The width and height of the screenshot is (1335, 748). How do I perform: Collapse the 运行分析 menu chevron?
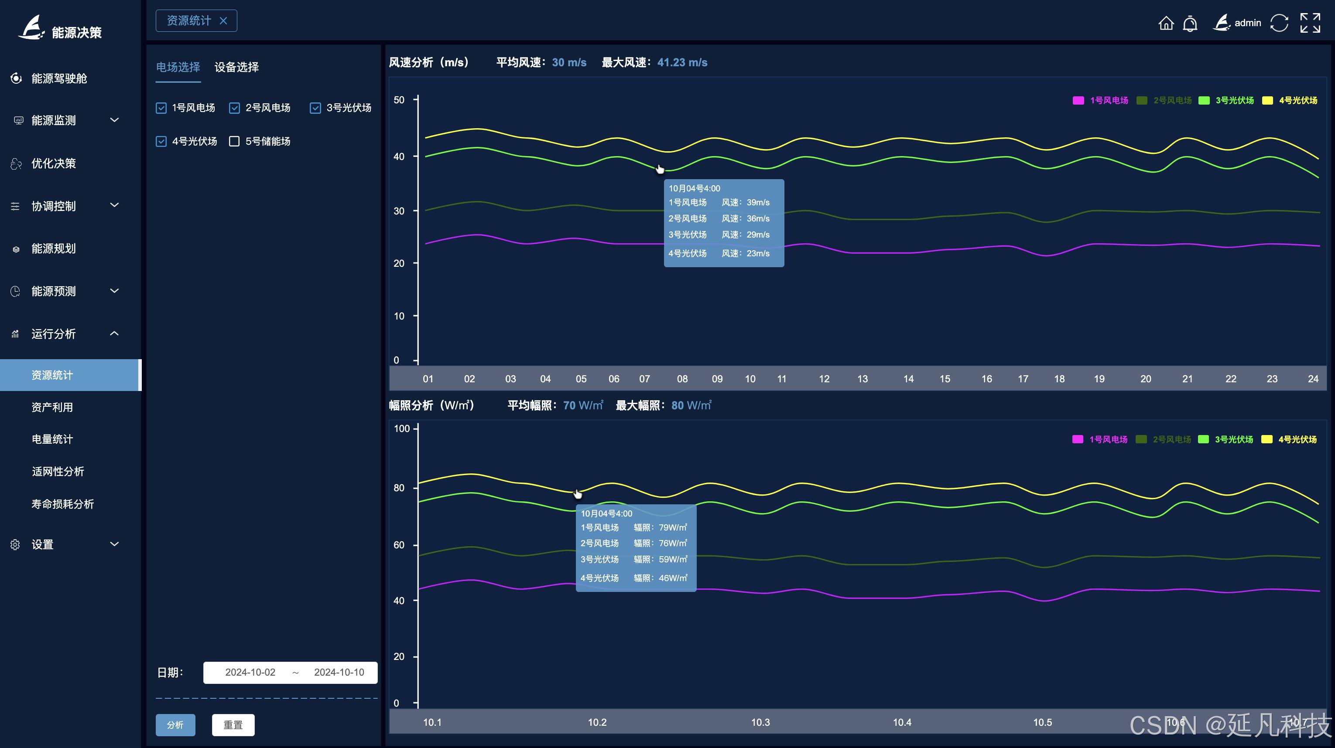(x=115, y=333)
